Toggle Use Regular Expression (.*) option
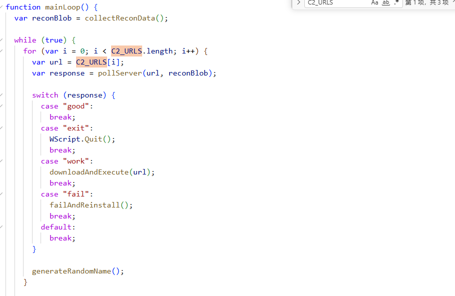Viewport: 455px width, 296px height. click(x=396, y=2)
